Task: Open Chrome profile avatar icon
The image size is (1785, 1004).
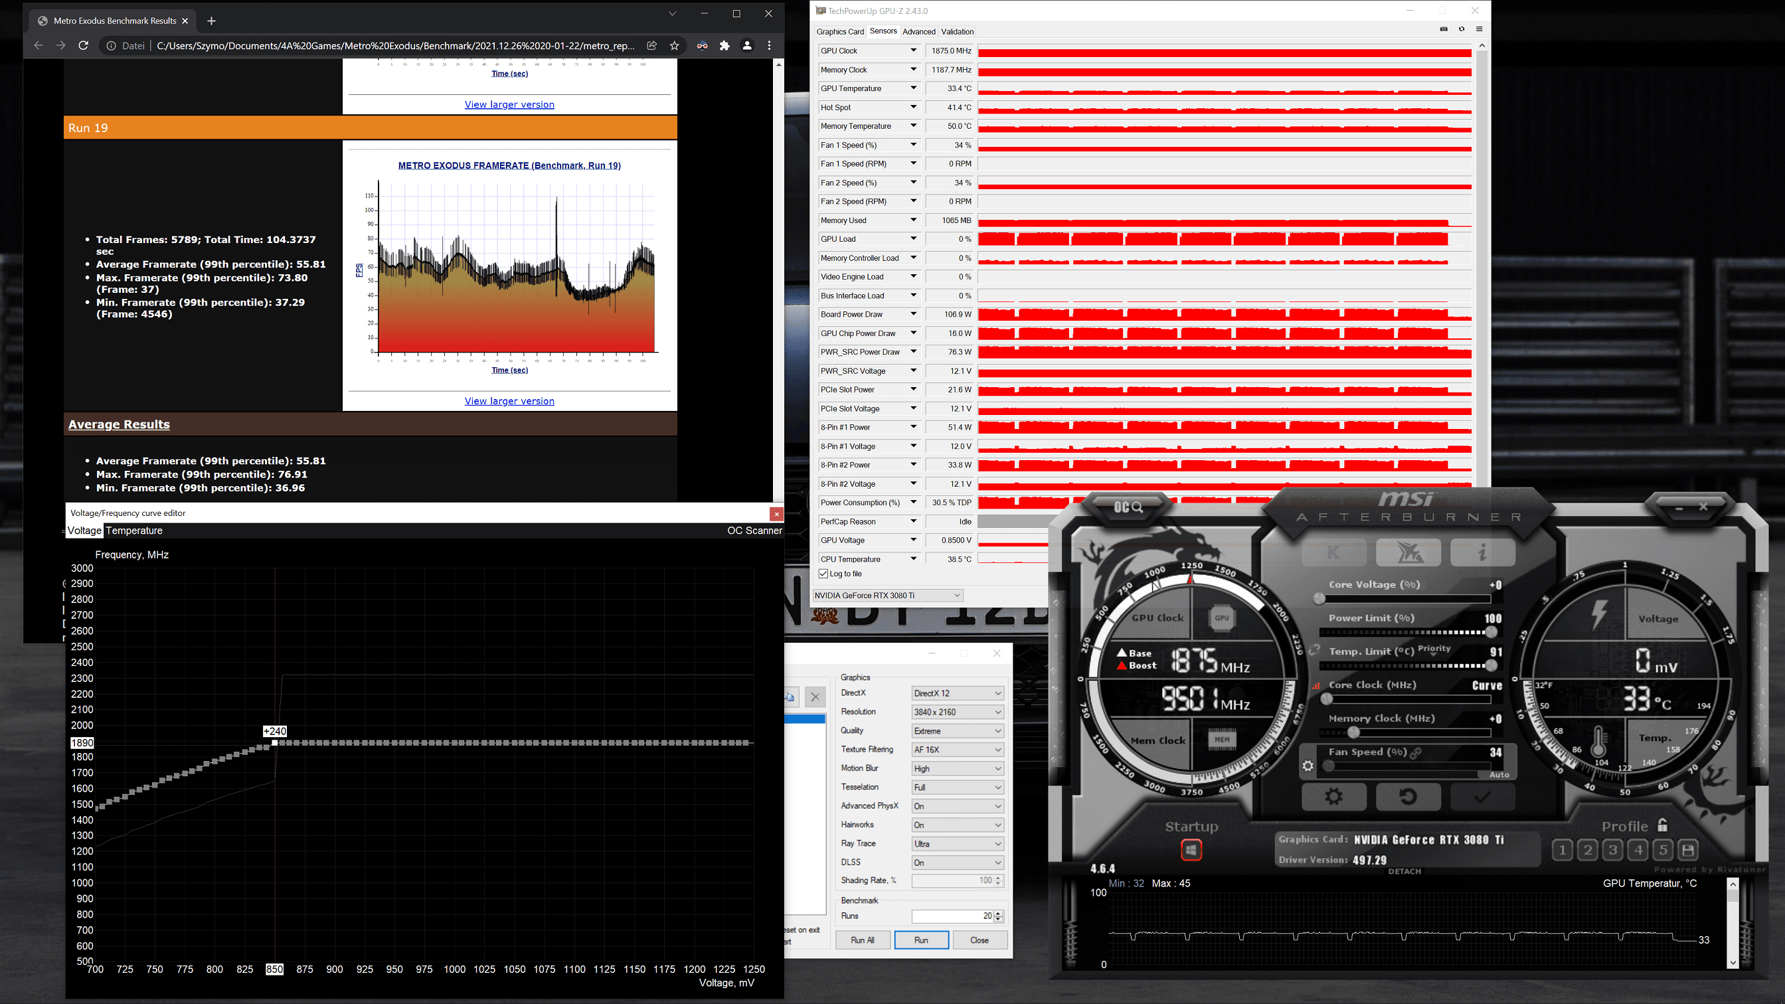Action: coord(747,46)
